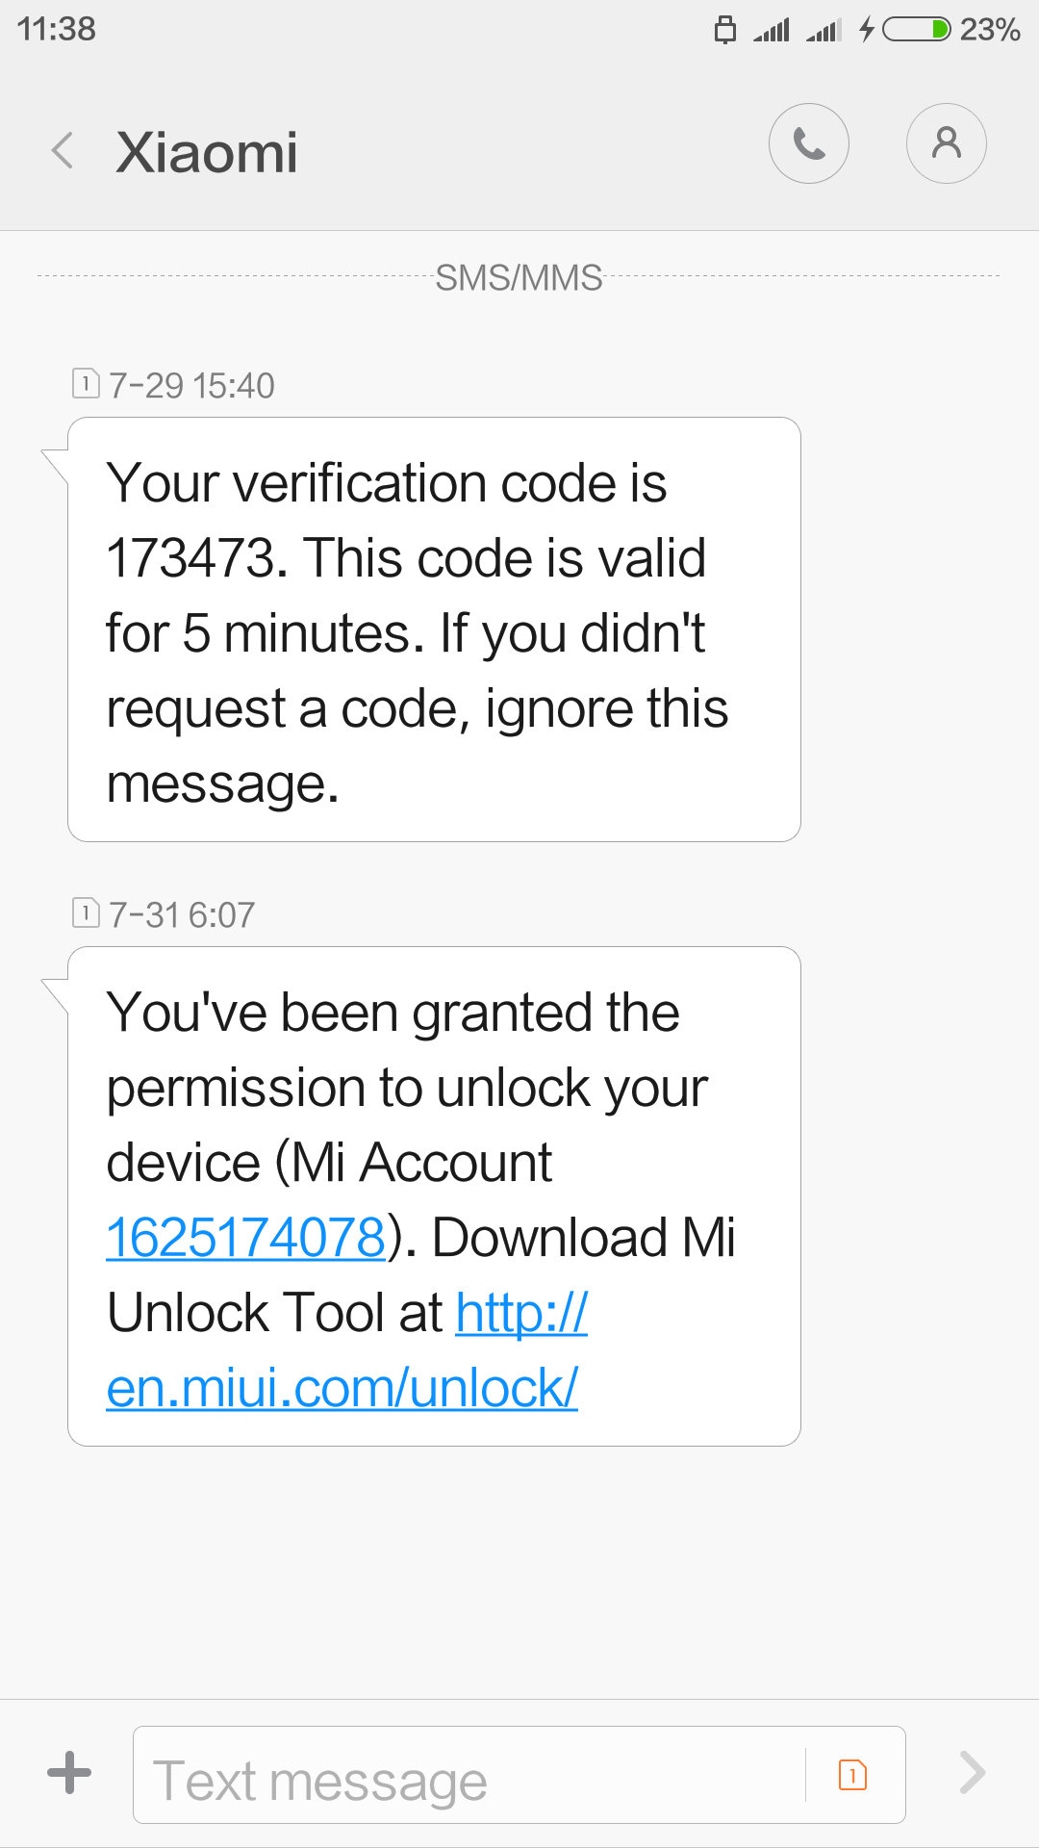Open Mi Account number 1625174078 link
The image size is (1039, 1848).
[246, 1238]
